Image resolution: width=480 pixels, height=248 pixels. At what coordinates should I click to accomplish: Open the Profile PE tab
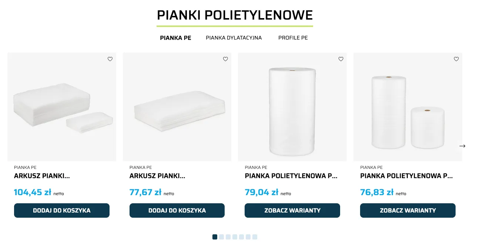[x=293, y=38]
